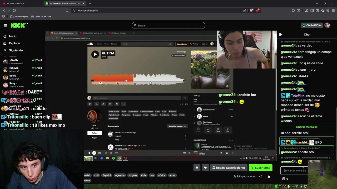Click the Obtén KICKs button

click(x=312, y=25)
